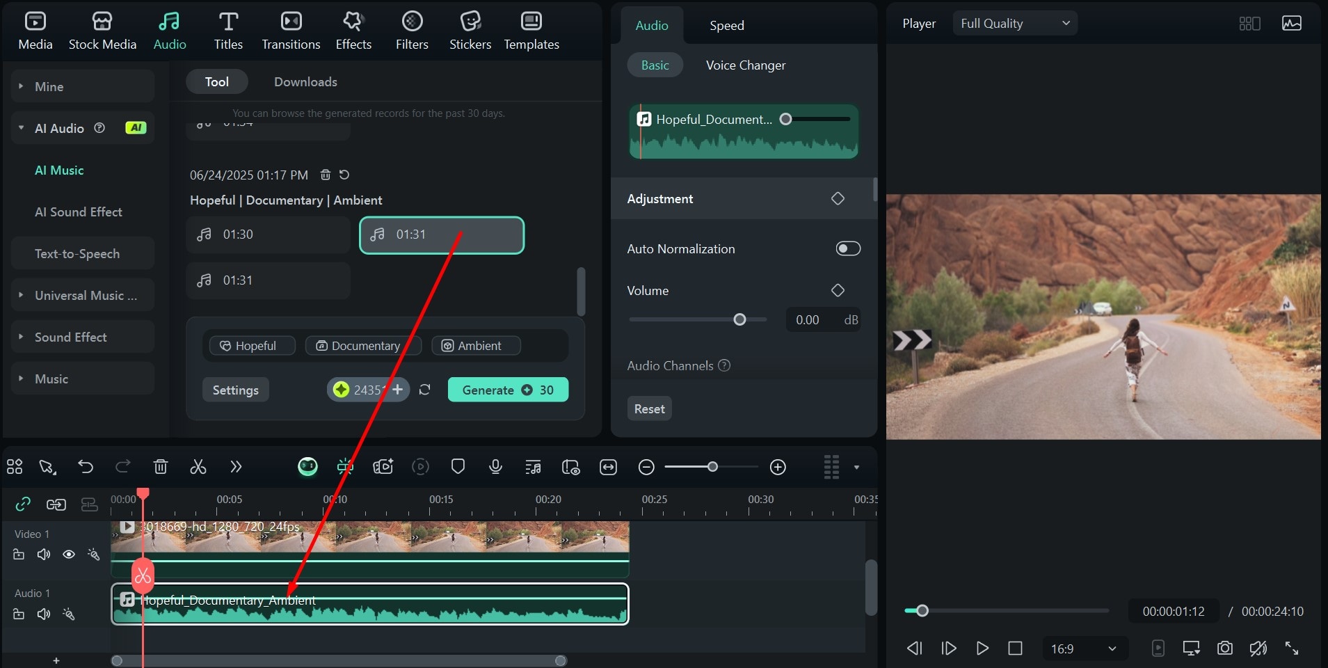
Task: Take a snapshot with the camera icon
Action: pos(1224,649)
